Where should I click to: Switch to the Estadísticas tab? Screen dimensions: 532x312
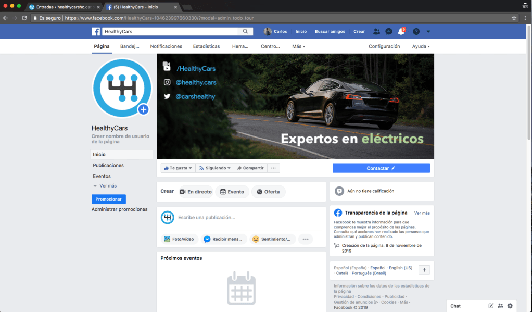point(206,46)
